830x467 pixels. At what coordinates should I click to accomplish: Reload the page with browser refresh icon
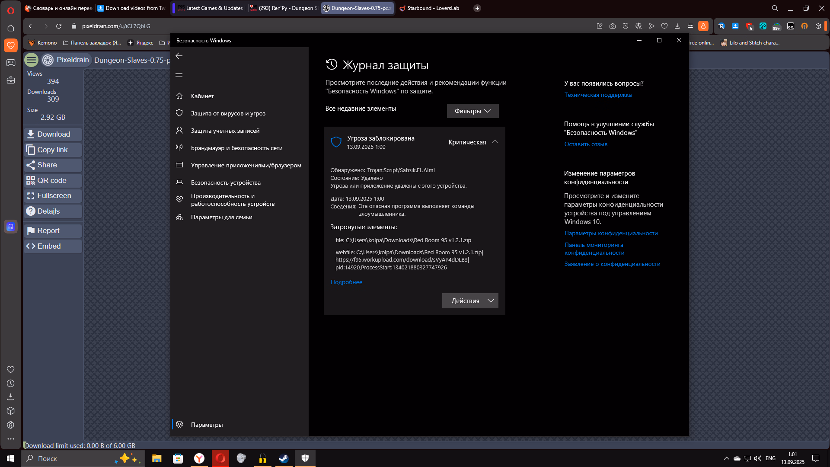59,26
